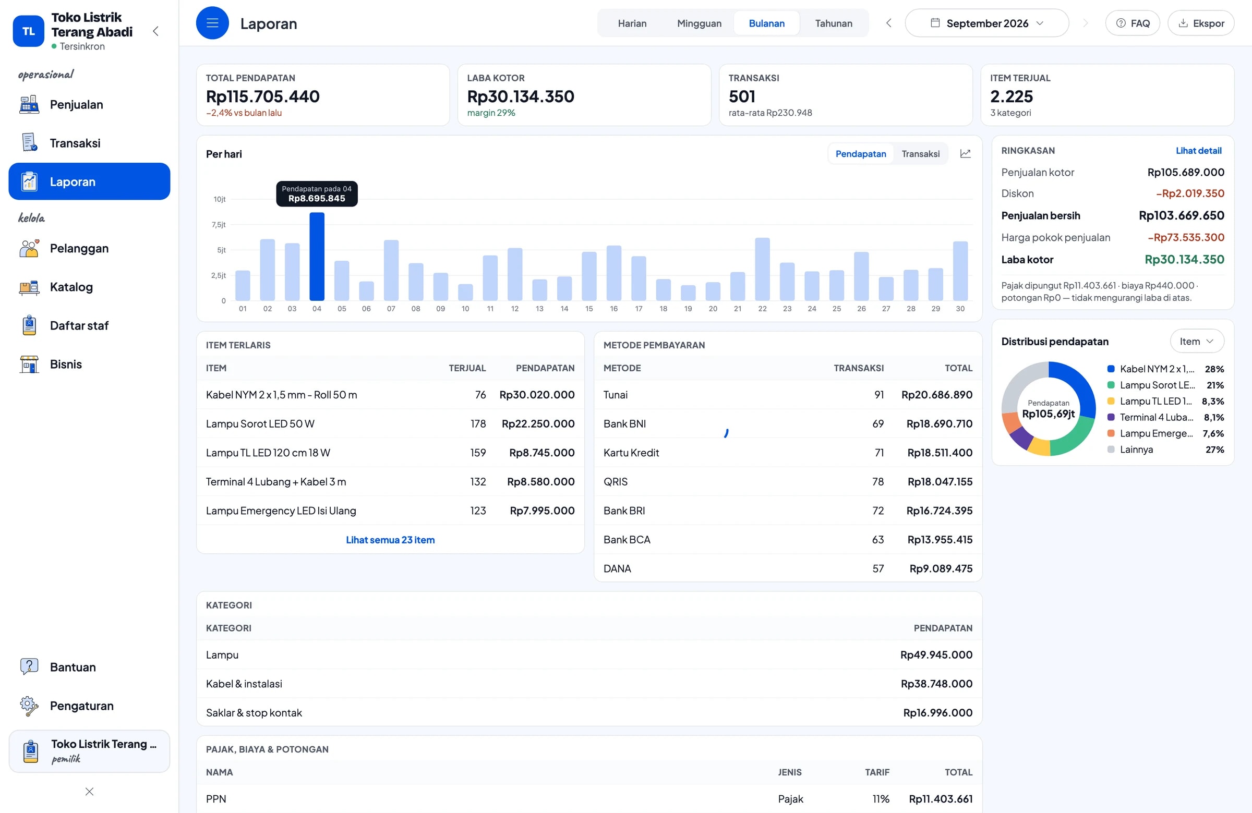Screen dimensions: 1252x813
Task: Go to Pelanggan in the sidebar
Action: point(89,248)
